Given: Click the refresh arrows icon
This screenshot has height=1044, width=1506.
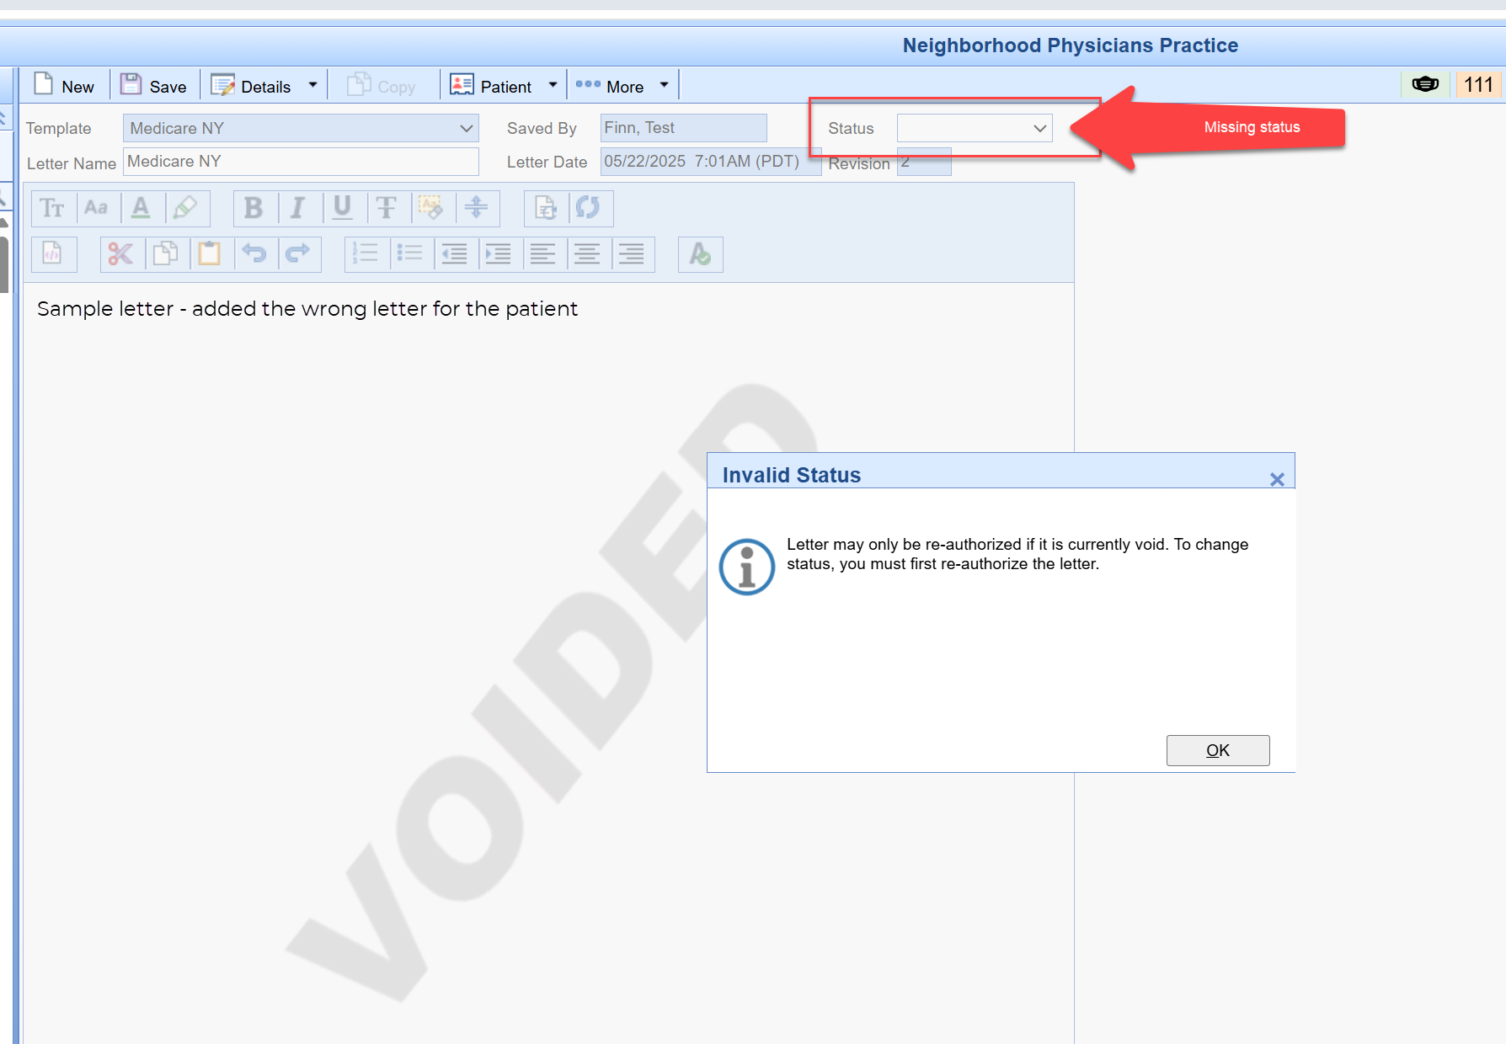Looking at the screenshot, I should (x=589, y=208).
